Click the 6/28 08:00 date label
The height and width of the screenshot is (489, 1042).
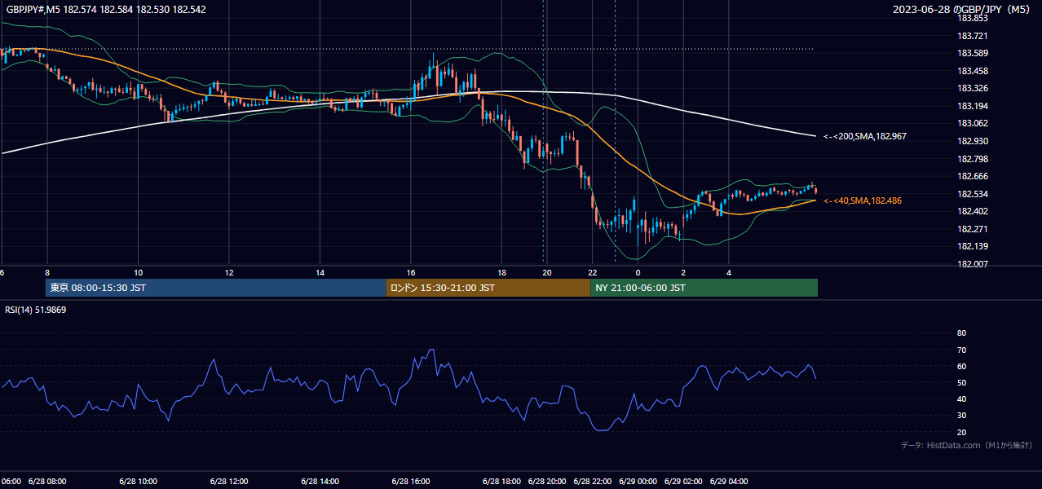47,481
